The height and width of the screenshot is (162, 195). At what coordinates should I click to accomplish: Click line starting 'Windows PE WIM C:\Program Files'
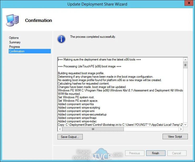point(120,90)
